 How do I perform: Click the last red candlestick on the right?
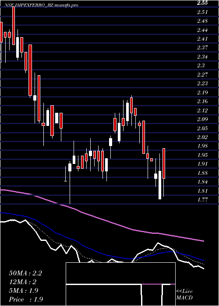pos(164,163)
